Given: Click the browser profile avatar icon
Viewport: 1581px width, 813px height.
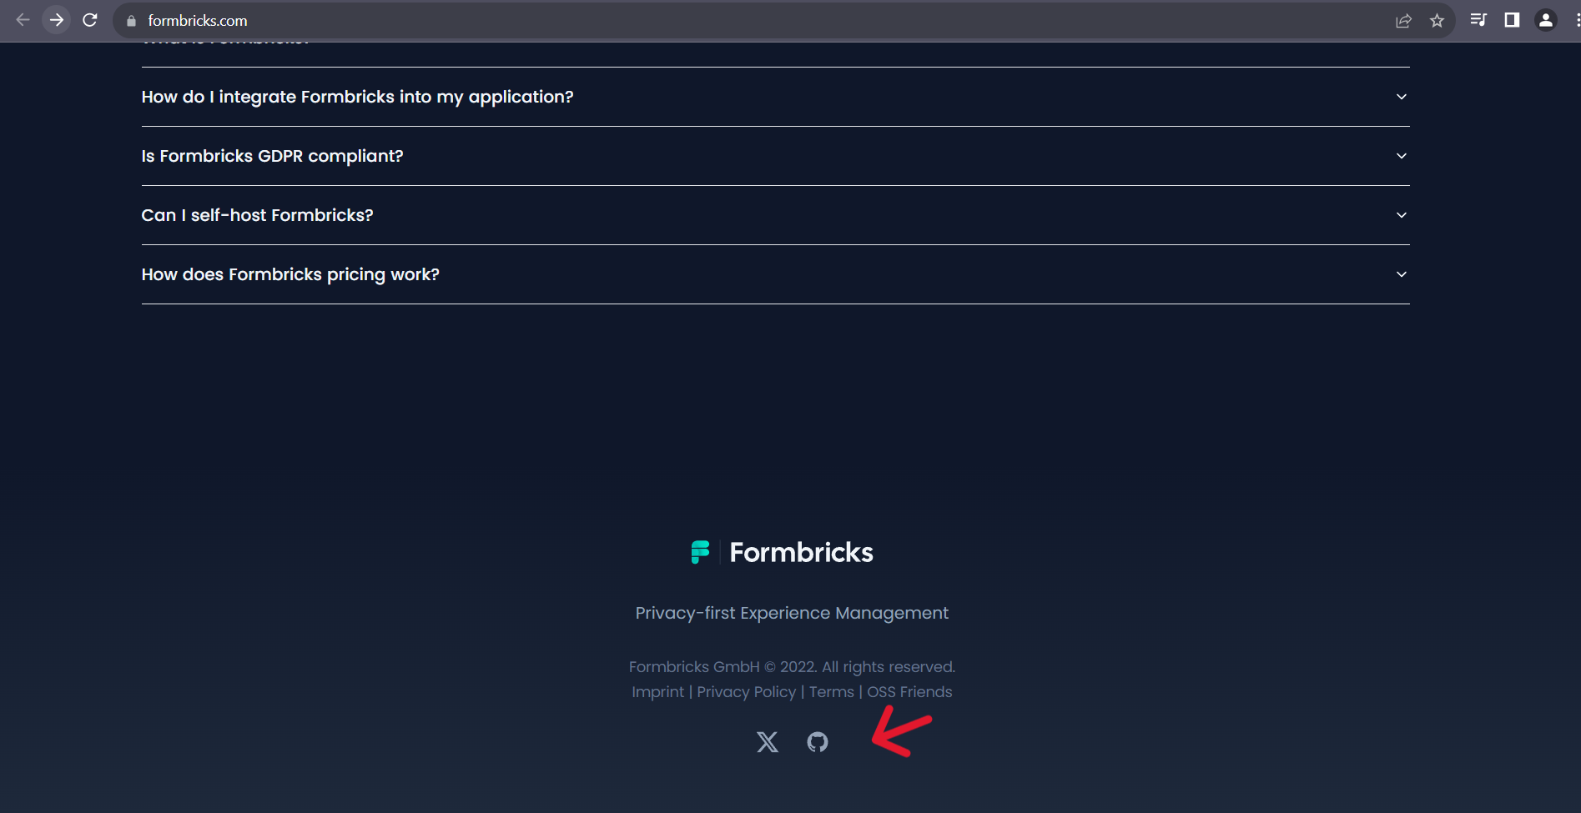Looking at the screenshot, I should click(x=1543, y=20).
